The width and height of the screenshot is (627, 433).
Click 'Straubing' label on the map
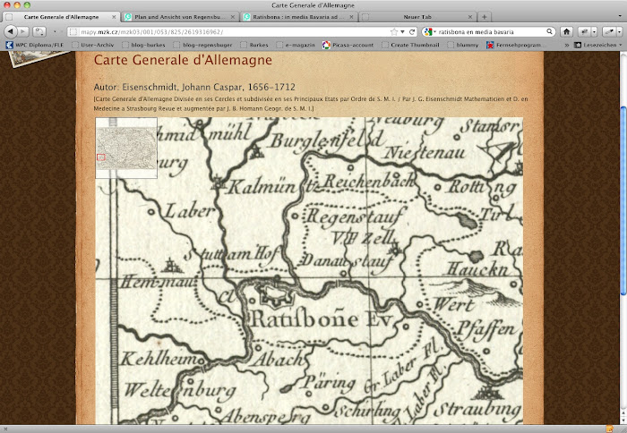tap(477, 411)
